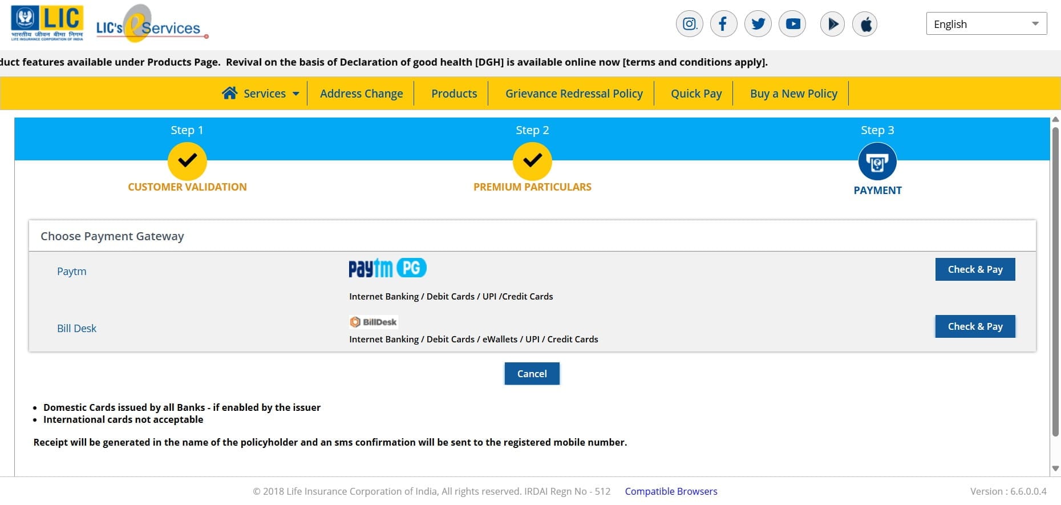The height and width of the screenshot is (505, 1061).
Task: Click the receipt generation notice text
Action: click(330, 442)
